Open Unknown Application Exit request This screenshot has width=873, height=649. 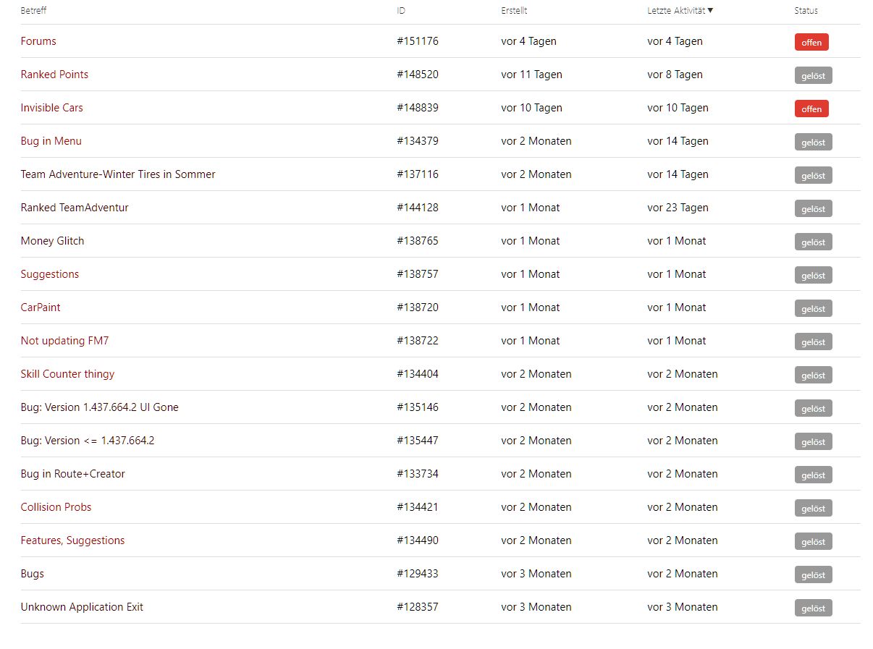click(82, 607)
